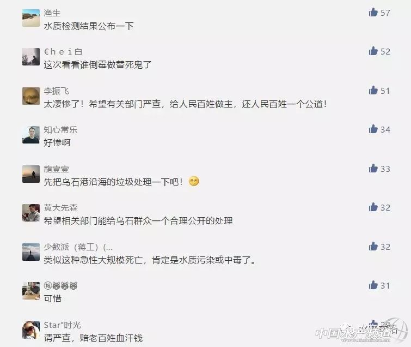Open Star°时光's avatar
The width and height of the screenshot is (411, 347).
coord(31,330)
